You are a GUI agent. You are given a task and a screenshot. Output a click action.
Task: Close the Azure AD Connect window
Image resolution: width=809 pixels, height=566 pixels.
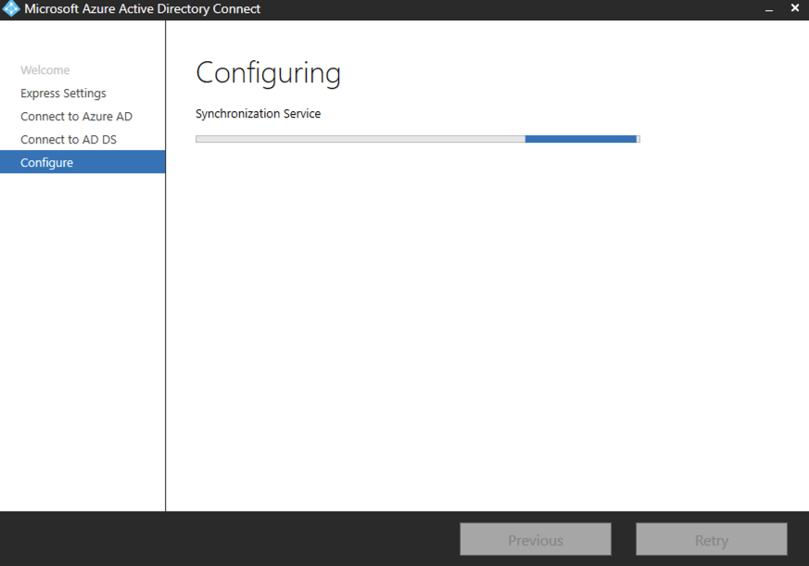click(794, 8)
